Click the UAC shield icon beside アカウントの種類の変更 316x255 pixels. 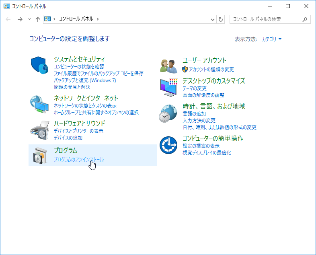(x=185, y=70)
